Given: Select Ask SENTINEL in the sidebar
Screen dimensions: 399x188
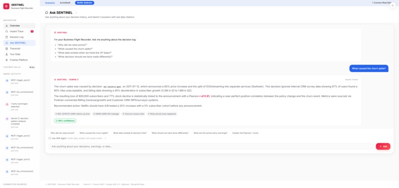Looking at the screenshot, I should pyautogui.click(x=19, y=43).
